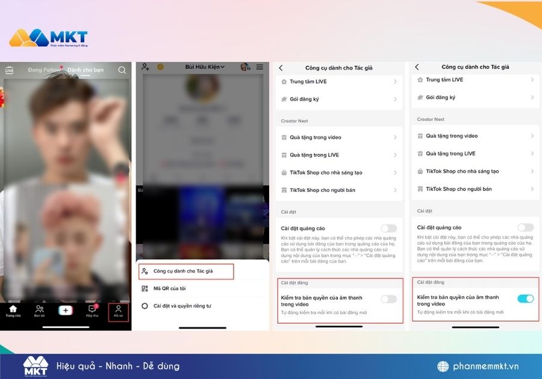
Task: Open search on the For You feed
Action: coord(122,70)
